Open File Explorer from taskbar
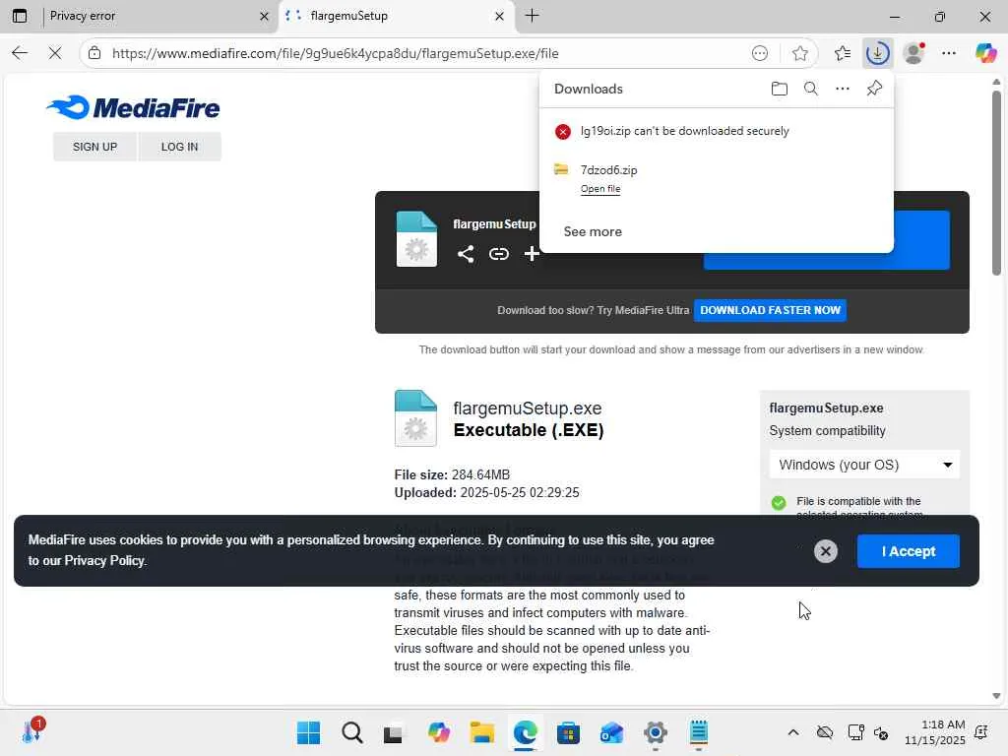The height and width of the screenshot is (756, 1008). pyautogui.click(x=481, y=732)
